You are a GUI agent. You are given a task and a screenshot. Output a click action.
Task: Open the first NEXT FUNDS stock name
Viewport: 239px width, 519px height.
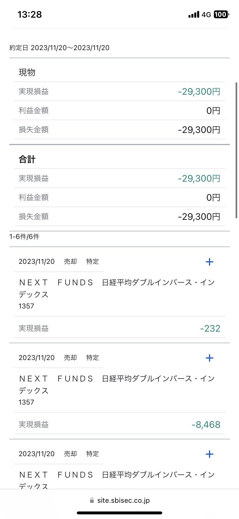pos(117,288)
